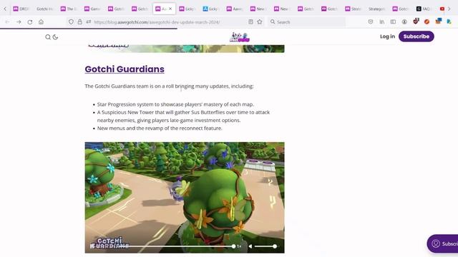Viewport: 458px width, 257px height.
Task: Click the purple Subscribe button in header
Action: (416, 36)
